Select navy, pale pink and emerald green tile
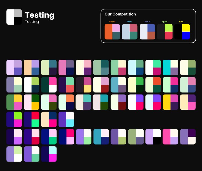This screenshot has height=171, width=202. pyautogui.click(x=49, y=137)
